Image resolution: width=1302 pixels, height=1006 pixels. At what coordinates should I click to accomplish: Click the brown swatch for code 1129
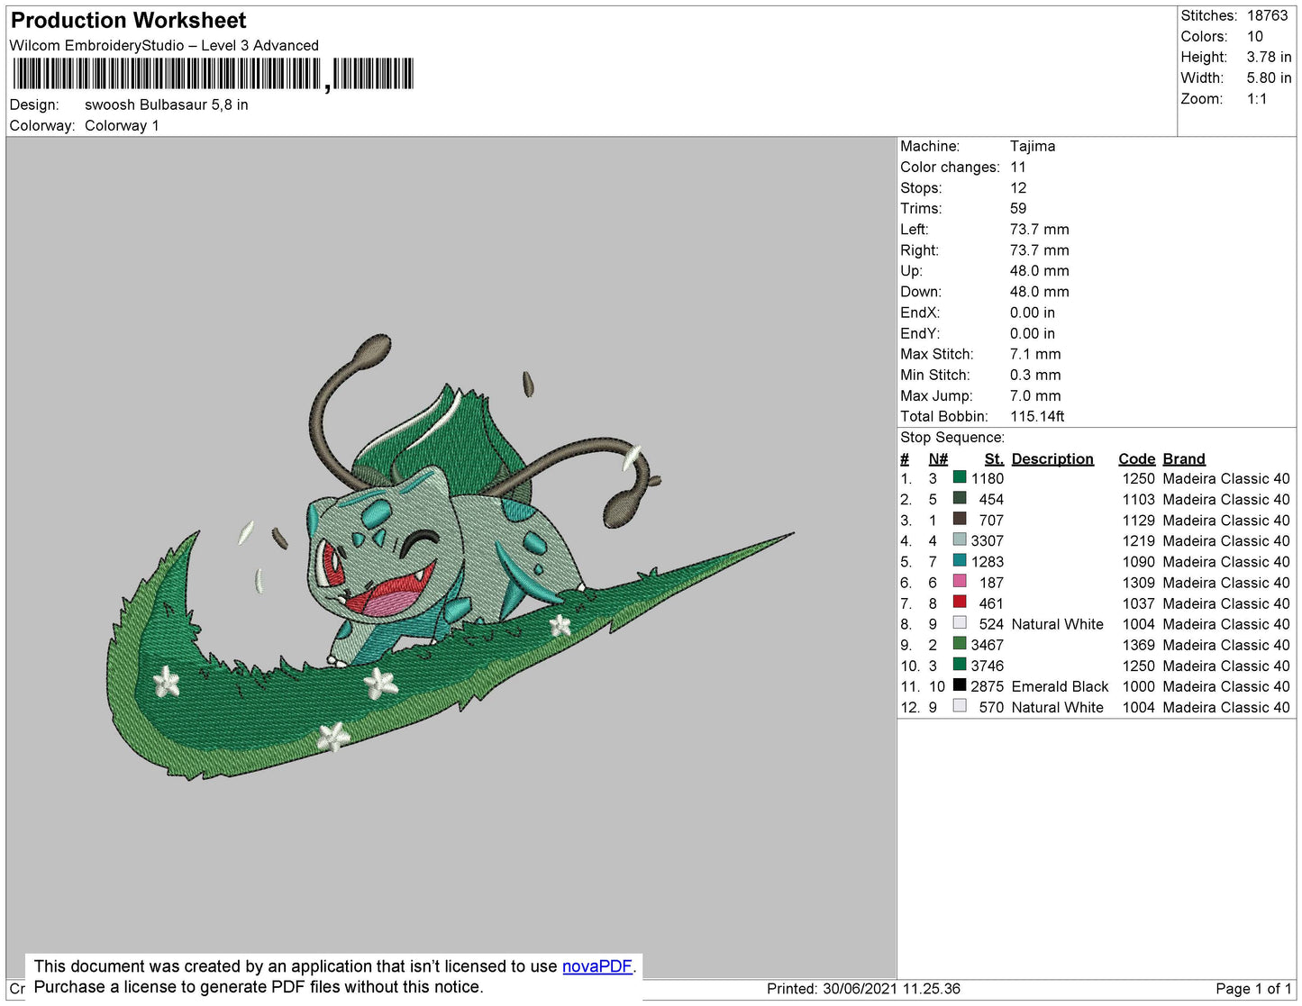coord(960,520)
